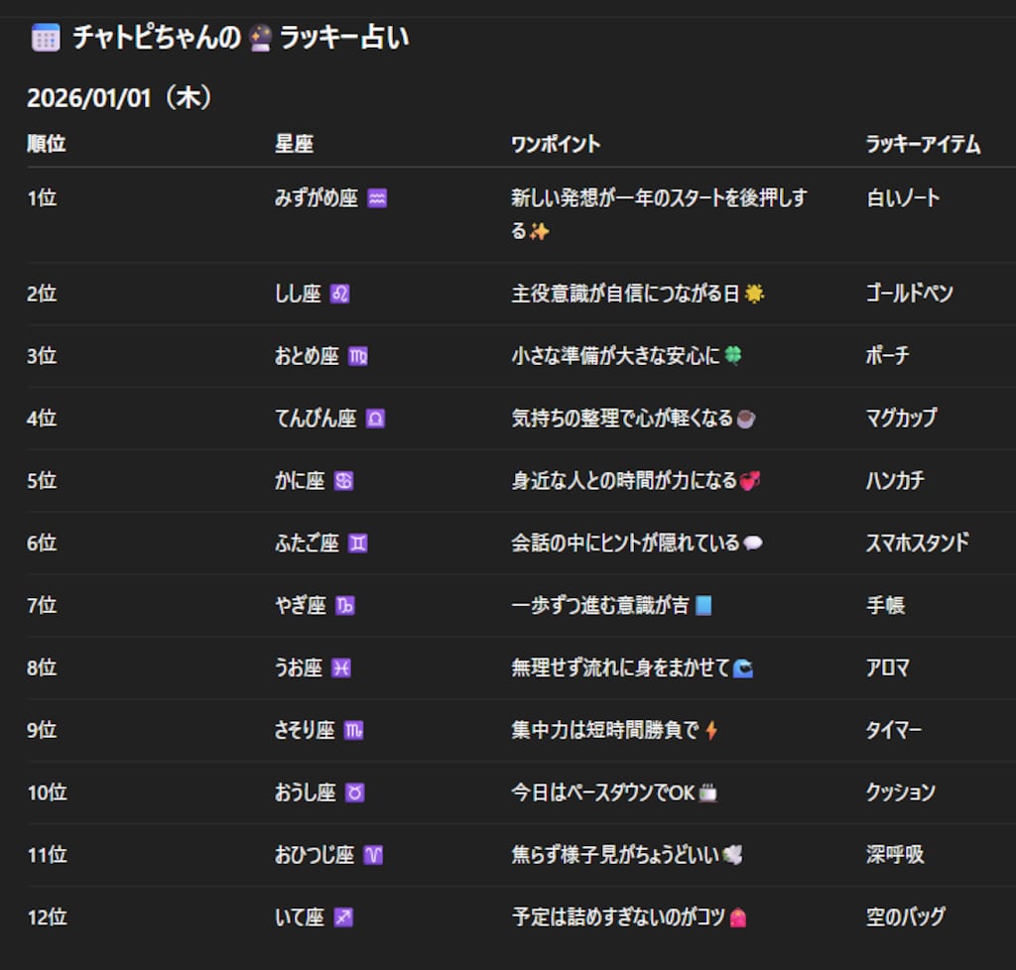
Task: Click the crystal ball fortune icon
Action: (261, 39)
